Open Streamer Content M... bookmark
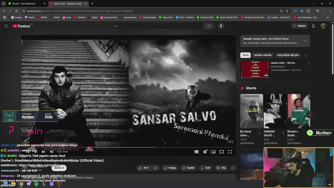The height and width of the screenshot is (188, 334). click(252, 17)
